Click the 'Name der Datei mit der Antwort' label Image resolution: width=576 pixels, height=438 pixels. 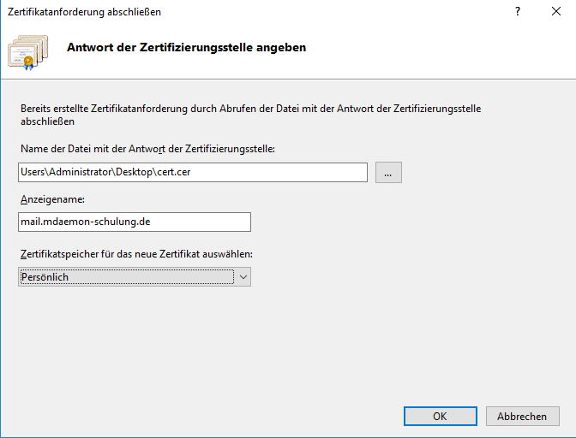tap(147, 149)
